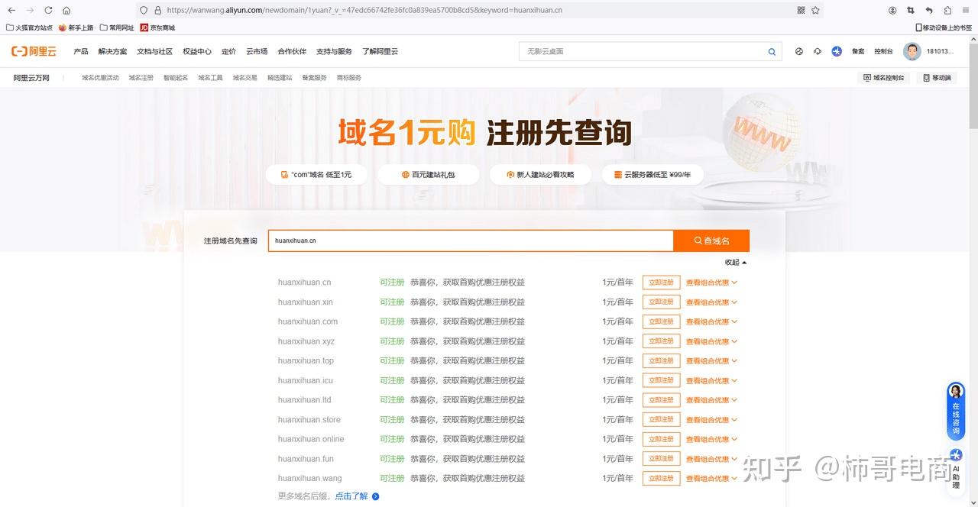Open Firefox account icon in toolbar
Screen dimensions: 978x507
(x=892, y=10)
